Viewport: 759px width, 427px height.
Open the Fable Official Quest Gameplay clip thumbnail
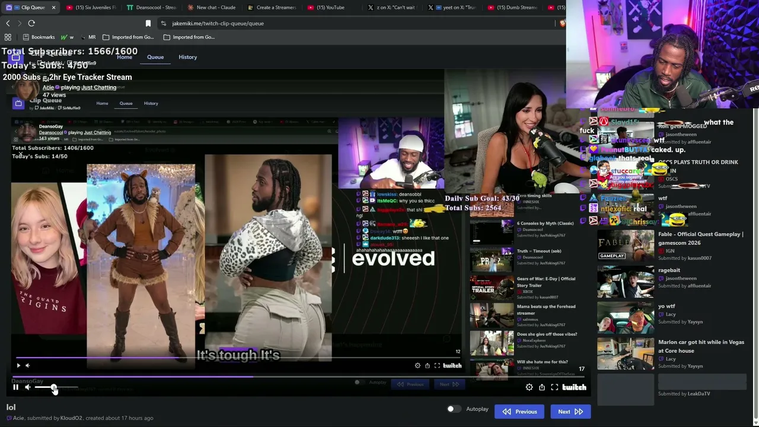[626, 247]
